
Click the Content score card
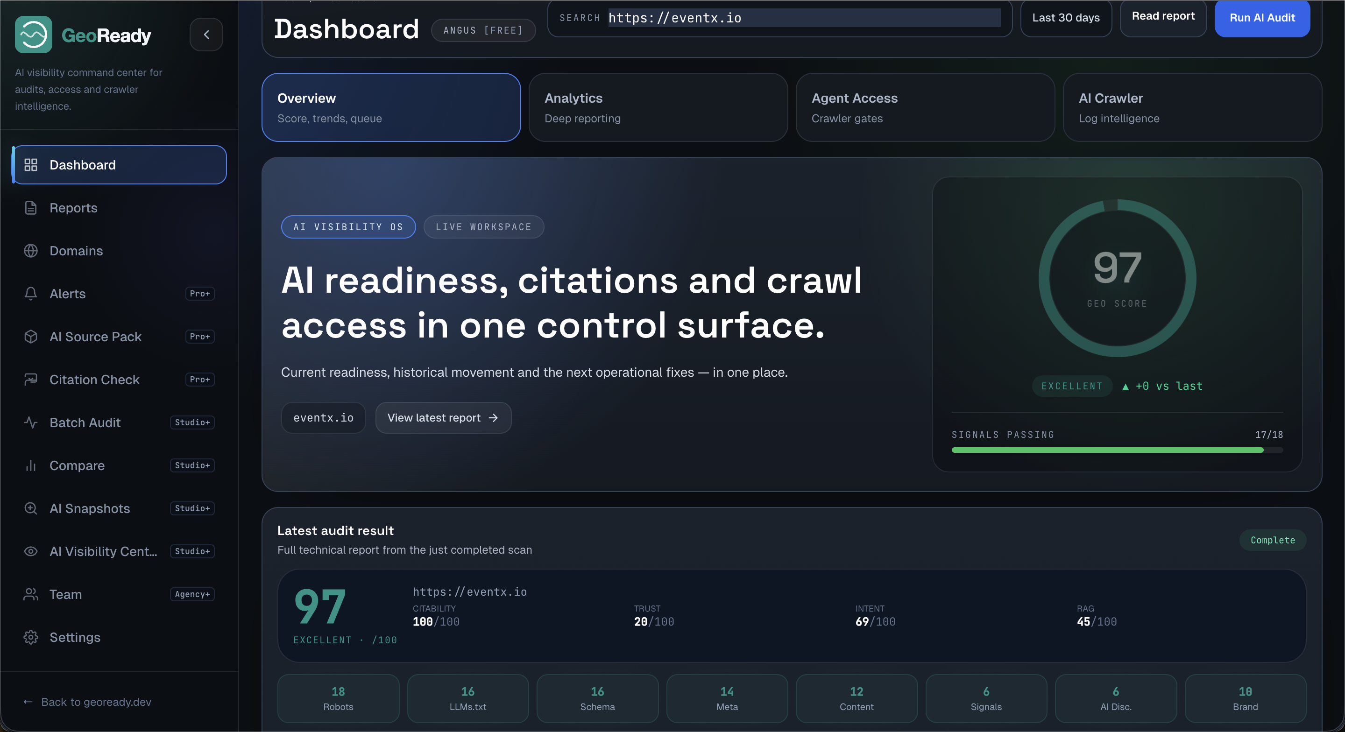(x=857, y=698)
